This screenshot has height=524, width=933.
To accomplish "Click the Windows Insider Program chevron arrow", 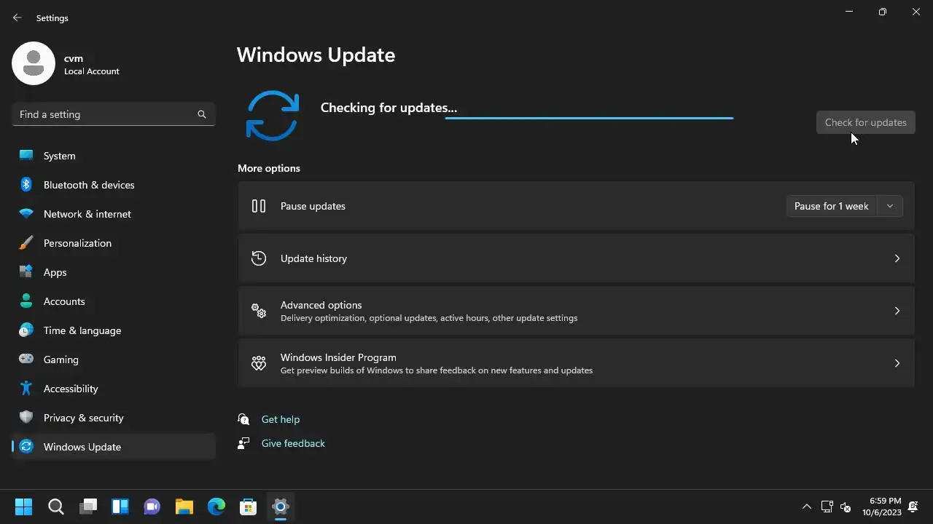I will [897, 363].
